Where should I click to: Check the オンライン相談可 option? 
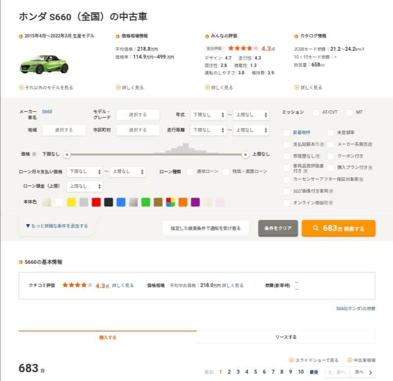[286, 203]
